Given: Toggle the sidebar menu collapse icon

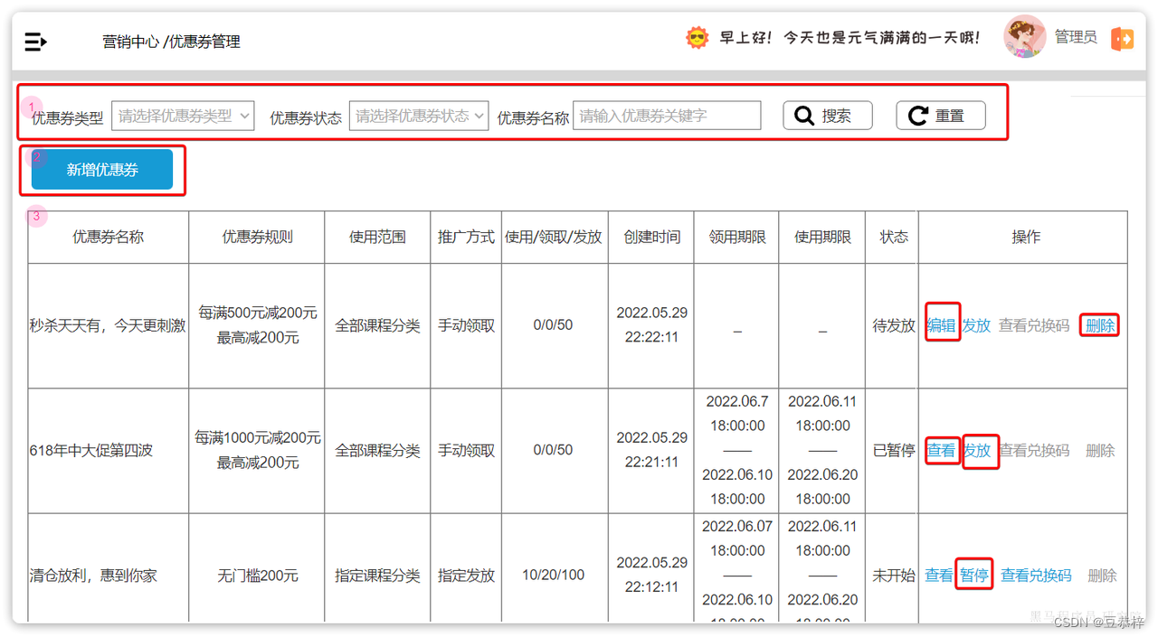Looking at the screenshot, I should 35,42.
